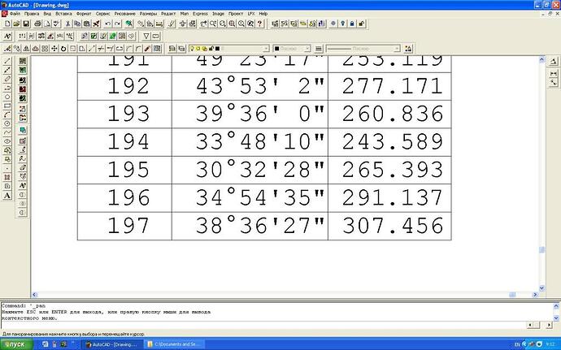This screenshot has height=350, width=561.
Task: Click the Erase tool in modify toolbar
Action: (7, 48)
